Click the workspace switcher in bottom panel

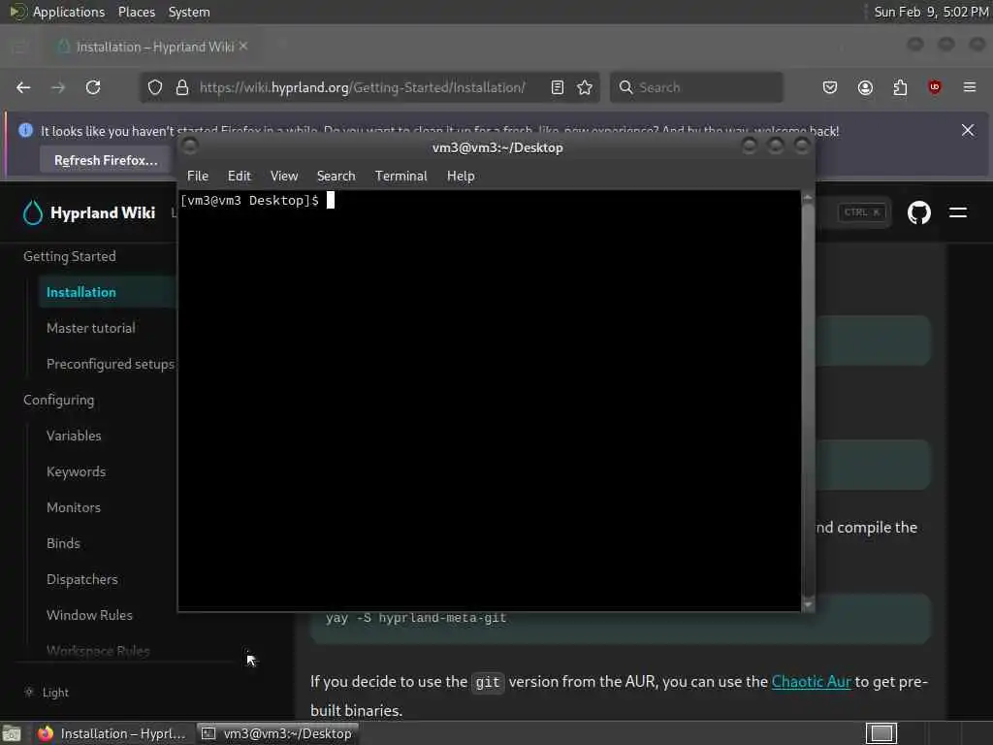(881, 733)
